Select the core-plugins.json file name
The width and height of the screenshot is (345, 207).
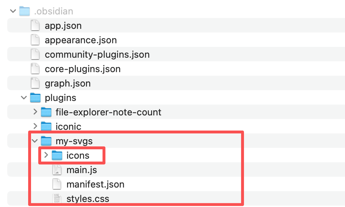(x=83, y=69)
